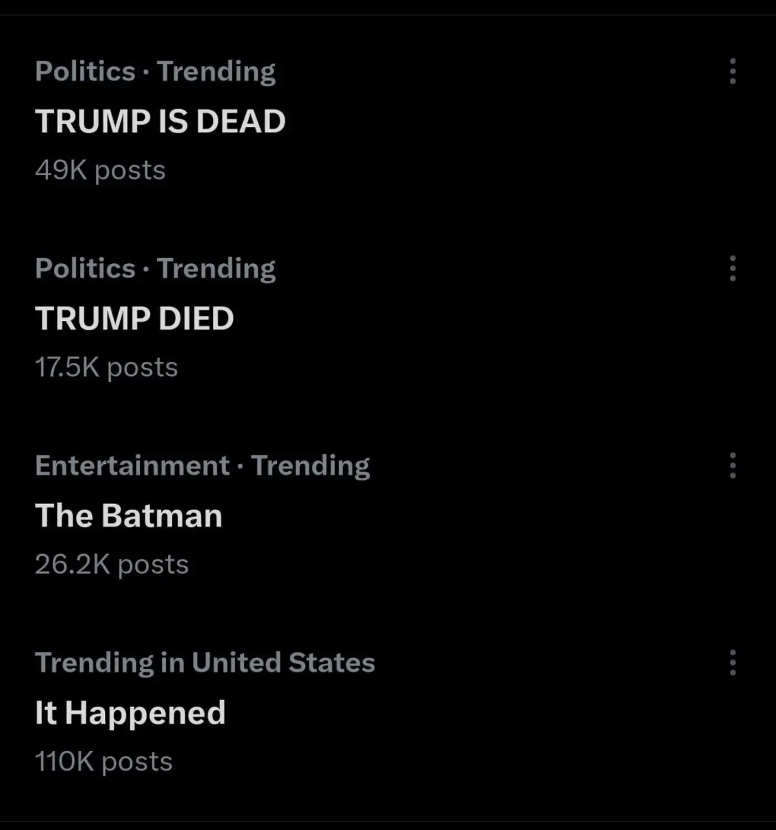This screenshot has height=830, width=776.
Task: Click the word Trending above TRUMP DIED
Action: pyautogui.click(x=216, y=269)
